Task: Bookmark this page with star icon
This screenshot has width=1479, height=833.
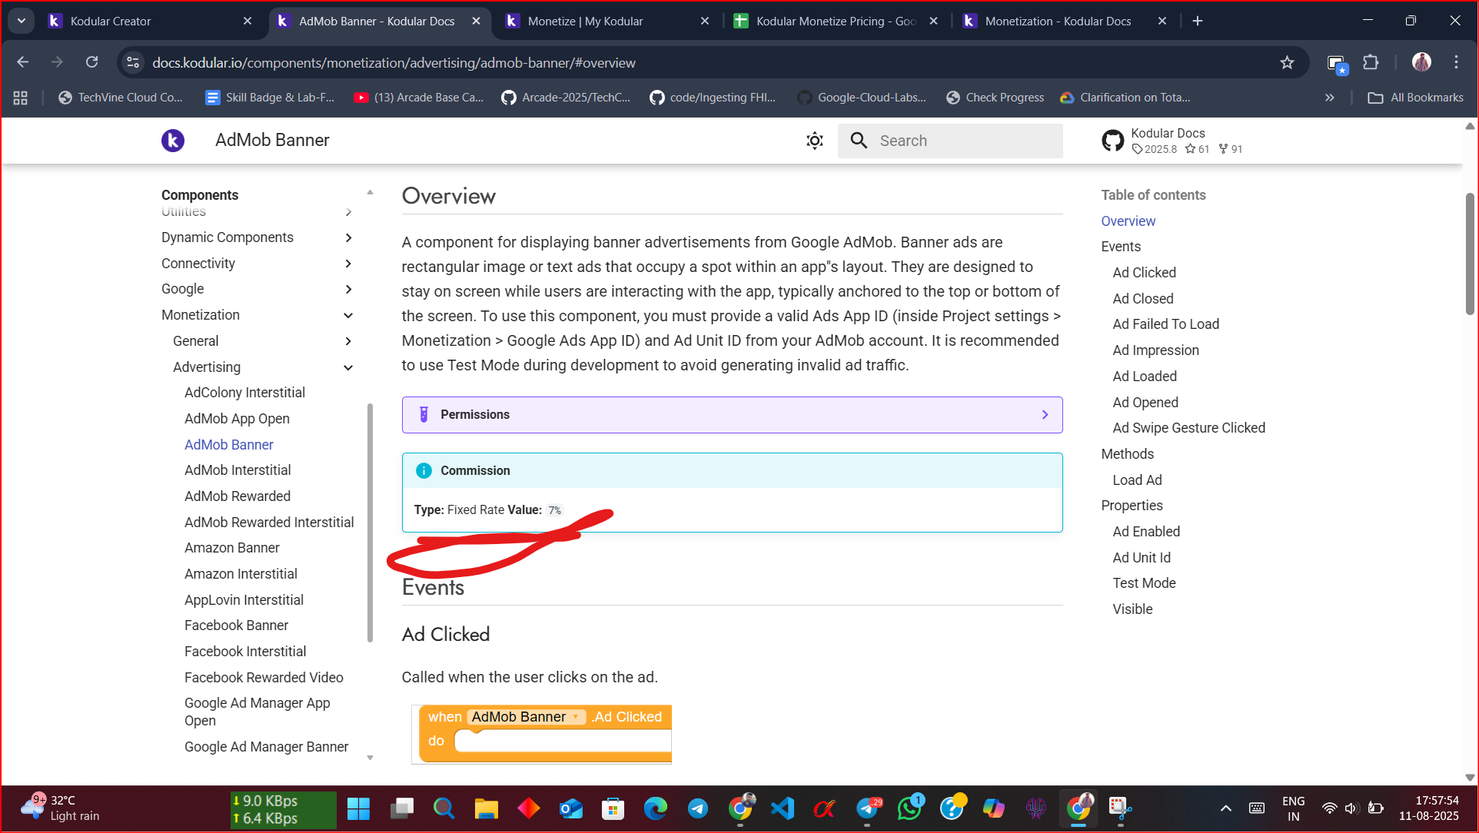Action: pos(1287,62)
